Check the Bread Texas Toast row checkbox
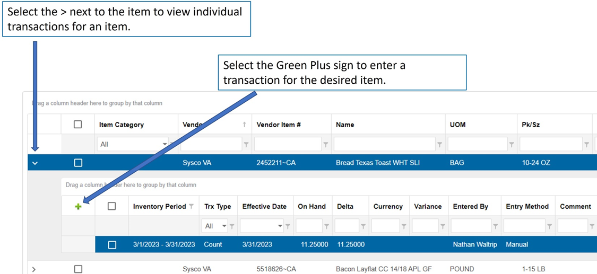The image size is (597, 274). pyautogui.click(x=78, y=163)
